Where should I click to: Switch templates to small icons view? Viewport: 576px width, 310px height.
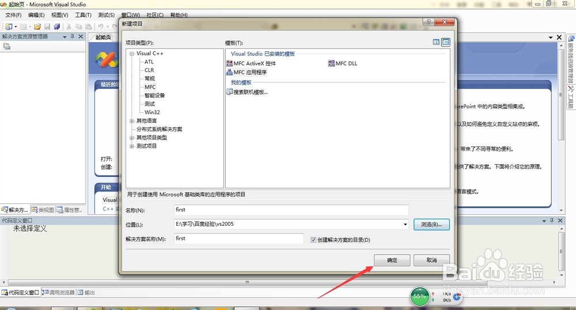(x=446, y=42)
